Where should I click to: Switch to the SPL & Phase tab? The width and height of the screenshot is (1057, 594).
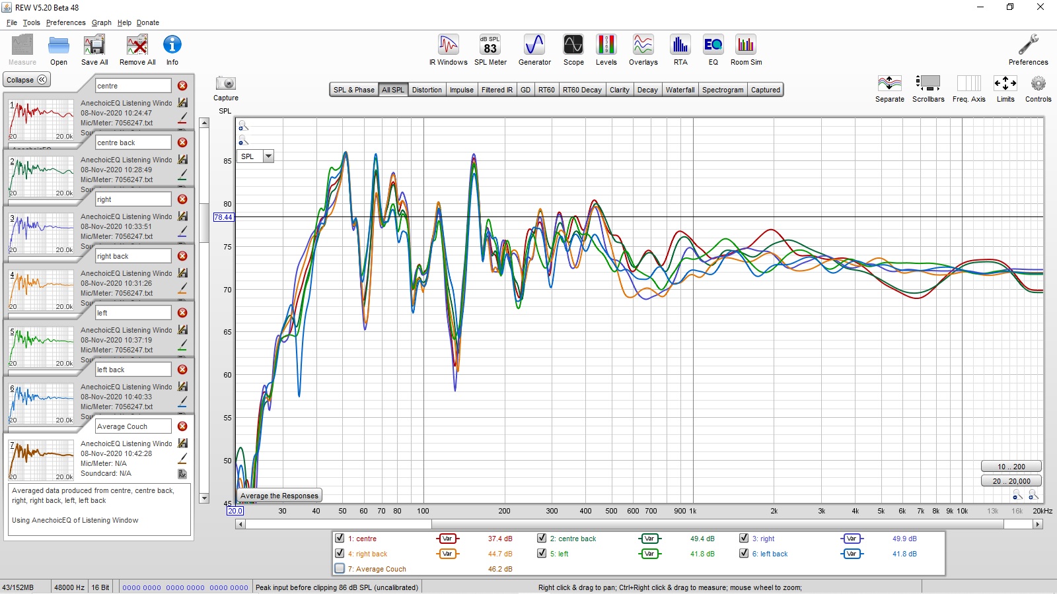pos(354,90)
